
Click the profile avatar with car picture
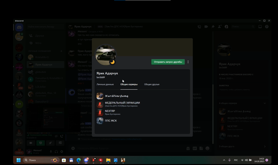point(106,55)
